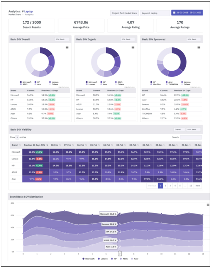The height and width of the screenshot is (268, 211).
Task: Open SOV: Basic dropdown in Visibility panel
Action: 193,130
